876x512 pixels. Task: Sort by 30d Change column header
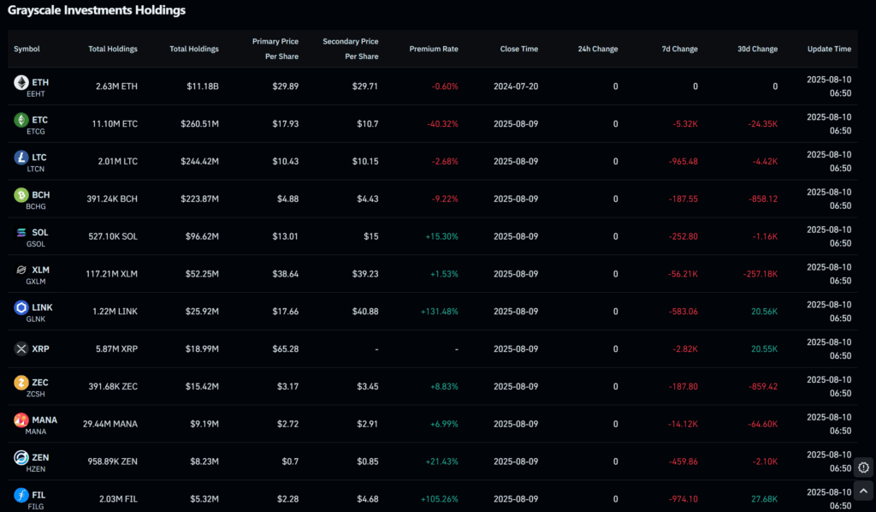coord(758,49)
